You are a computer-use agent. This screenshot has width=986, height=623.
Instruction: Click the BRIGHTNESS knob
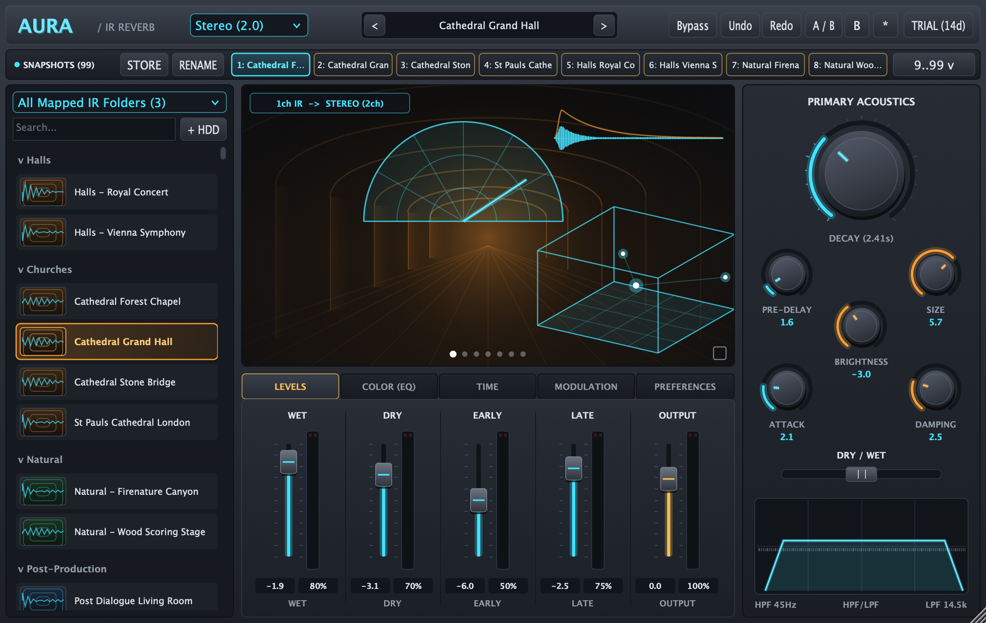[x=861, y=326]
